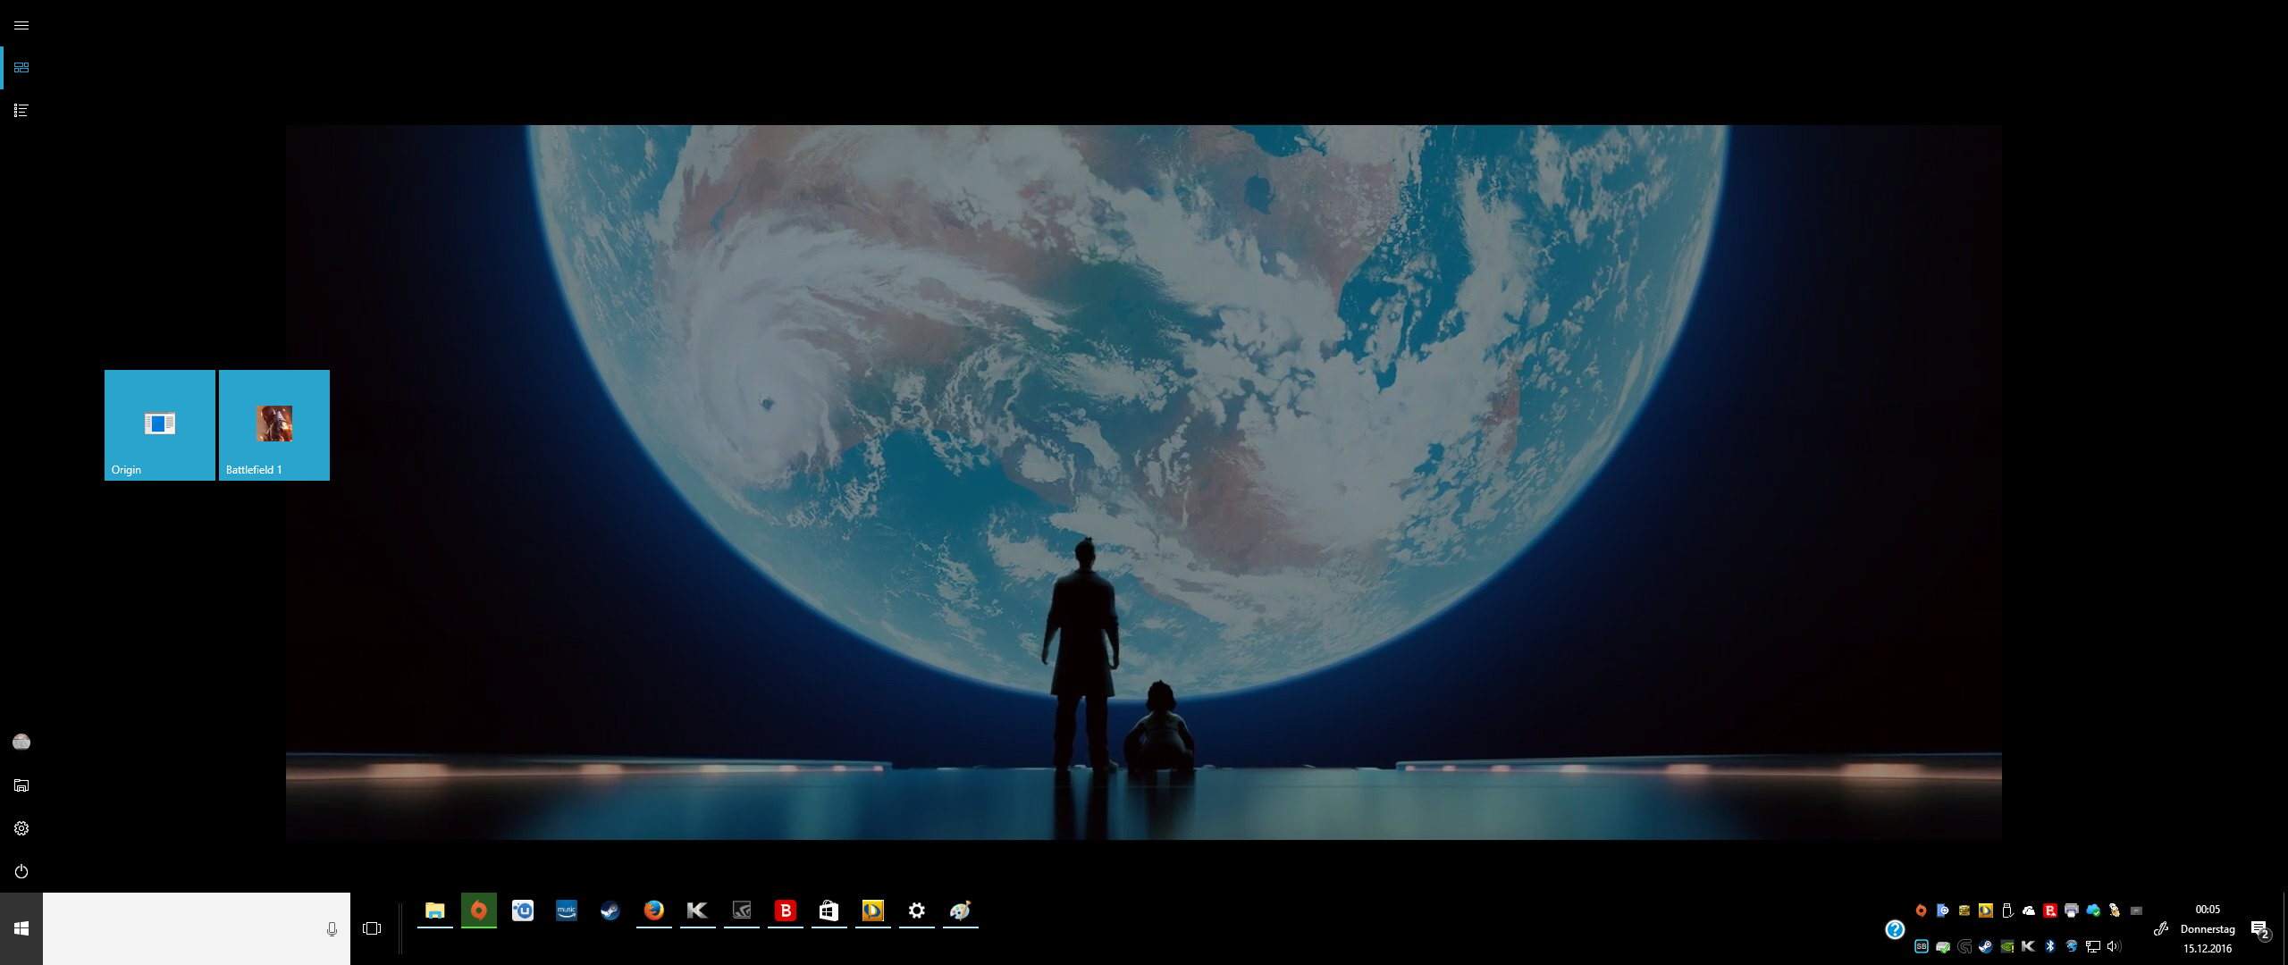Image resolution: width=2288 pixels, height=965 pixels.
Task: Open Origin in the taskbar
Action: pos(479,910)
